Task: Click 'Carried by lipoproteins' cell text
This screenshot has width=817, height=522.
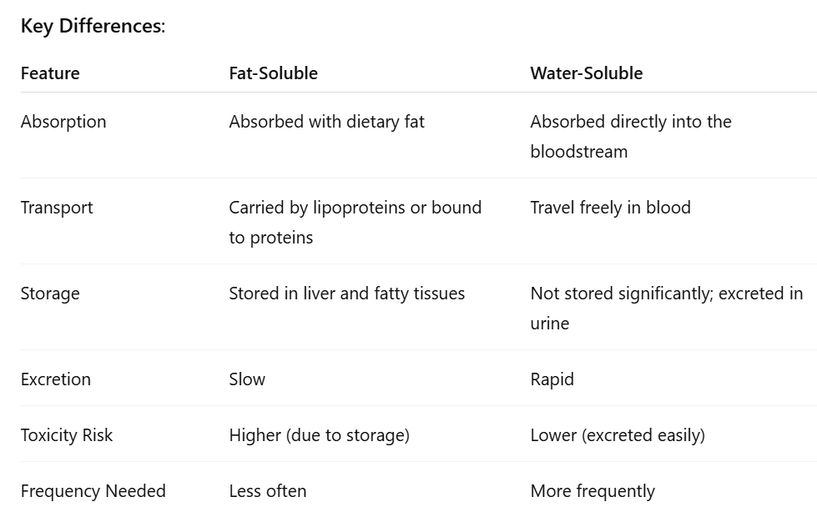Action: (x=356, y=223)
